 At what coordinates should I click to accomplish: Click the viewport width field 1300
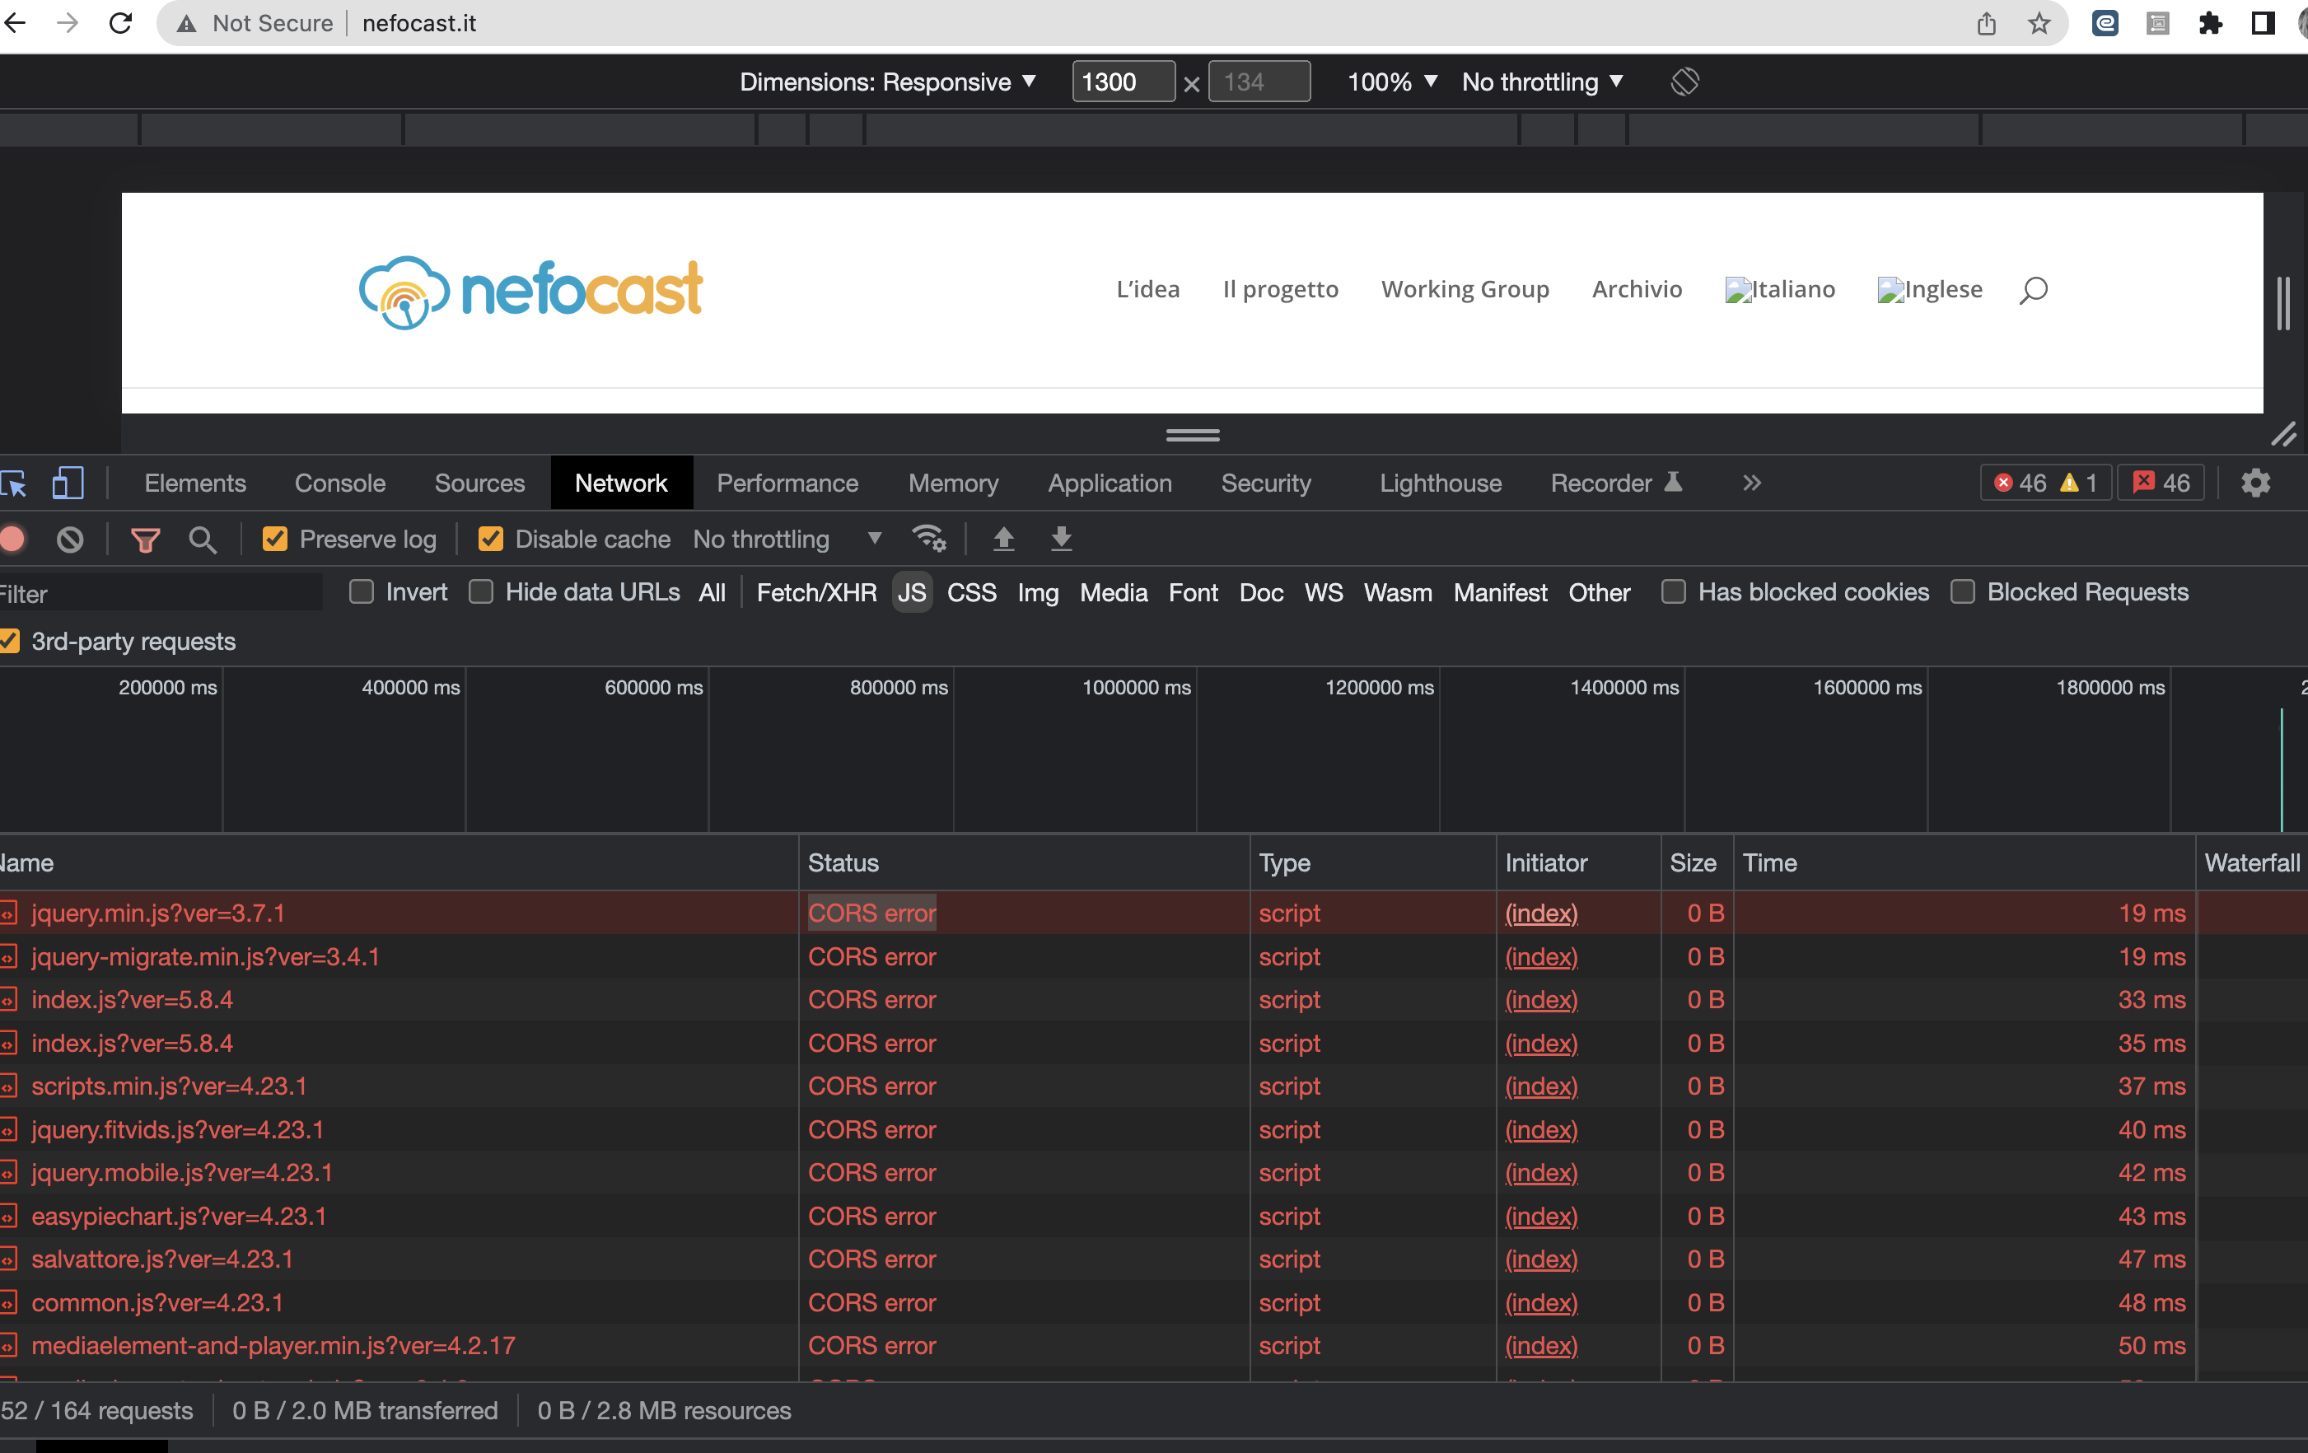[1123, 82]
